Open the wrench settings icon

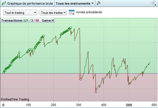tap(98, 3)
